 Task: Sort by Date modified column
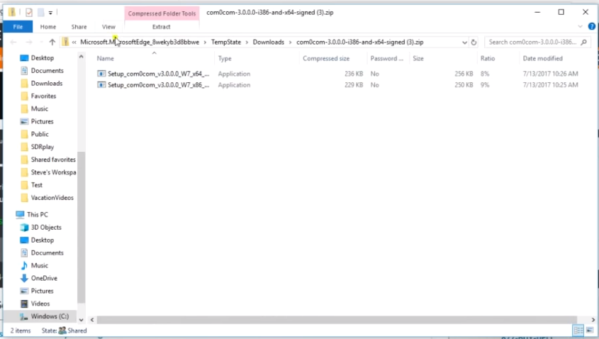(x=543, y=58)
